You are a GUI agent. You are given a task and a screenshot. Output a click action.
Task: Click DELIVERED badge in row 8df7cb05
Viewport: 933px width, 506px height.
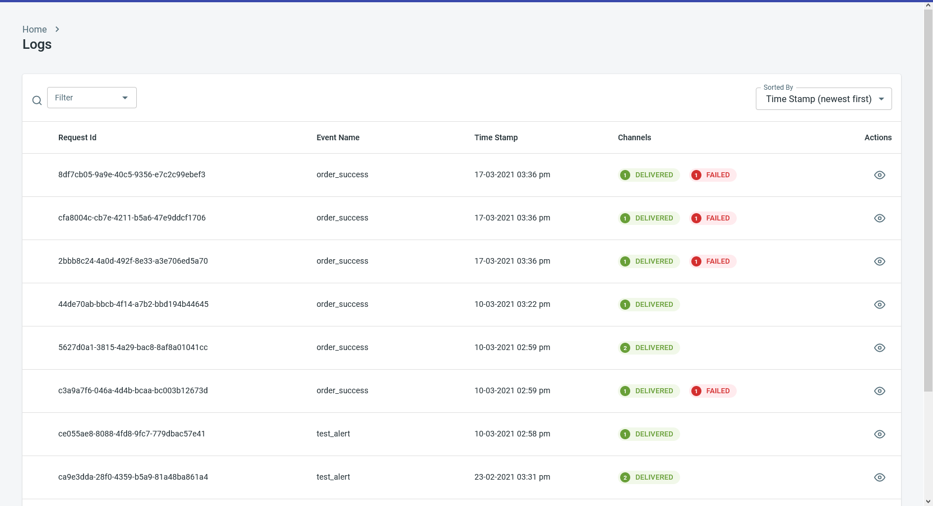649,175
